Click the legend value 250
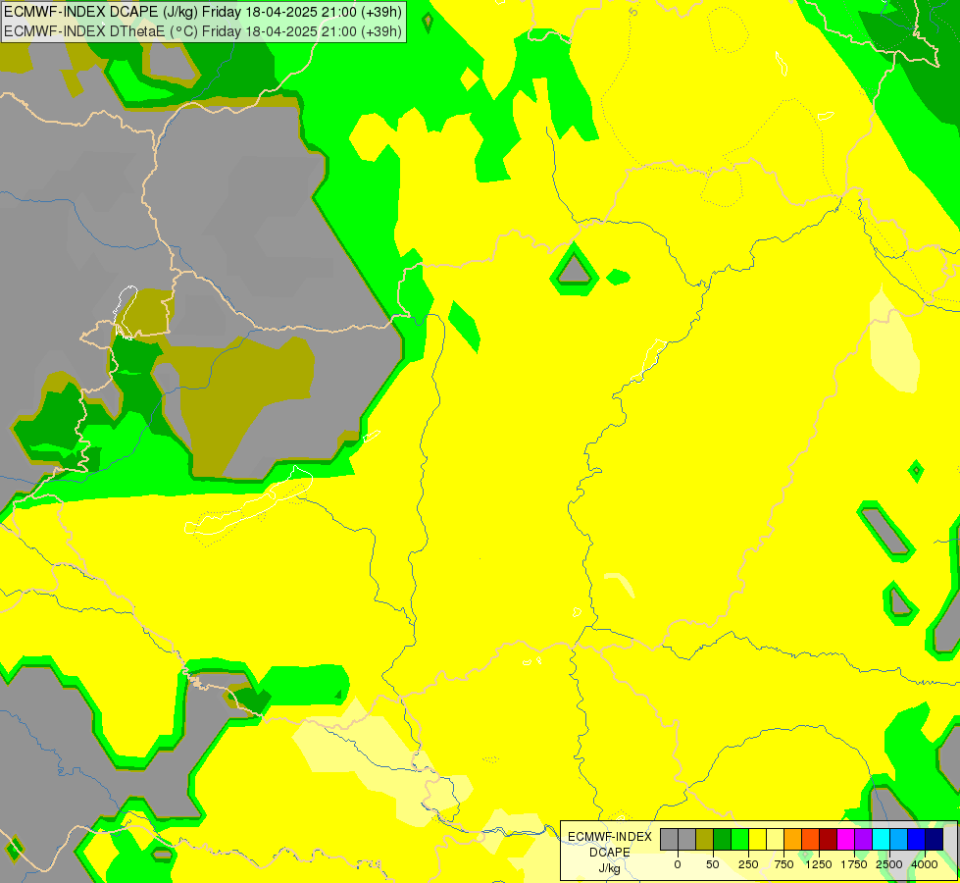960x883 pixels. [x=748, y=864]
